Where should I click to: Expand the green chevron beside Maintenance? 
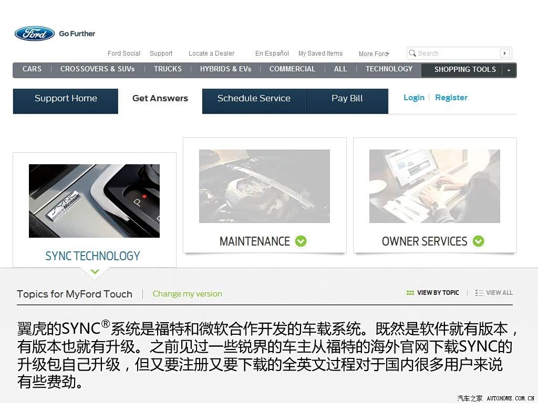[301, 241]
